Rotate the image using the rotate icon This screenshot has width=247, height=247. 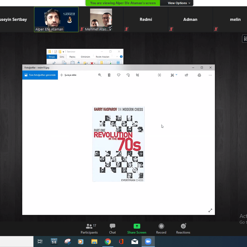tap(128, 75)
